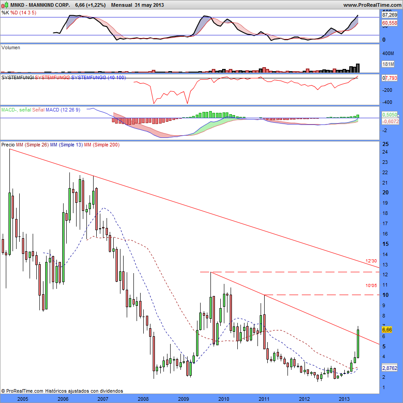Click the Mensual timeframe label

click(121, 5)
